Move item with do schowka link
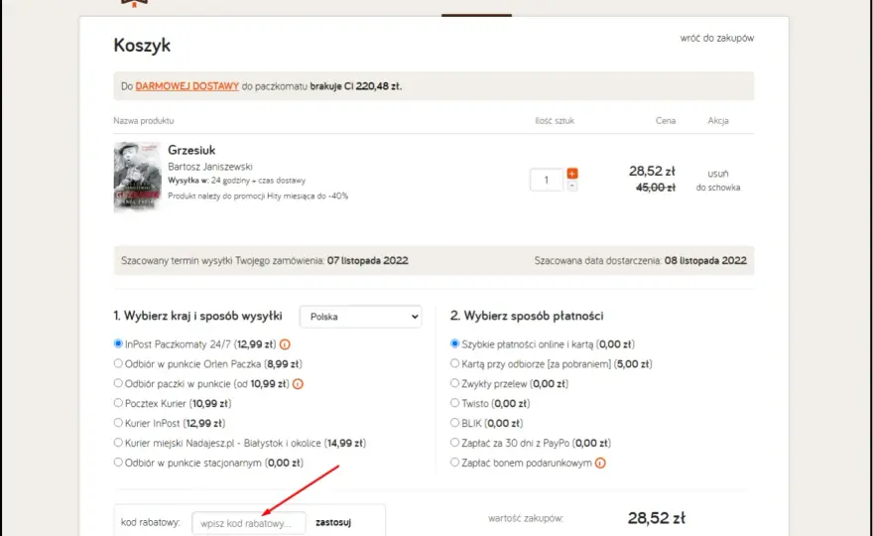The image size is (873, 536). tap(718, 188)
